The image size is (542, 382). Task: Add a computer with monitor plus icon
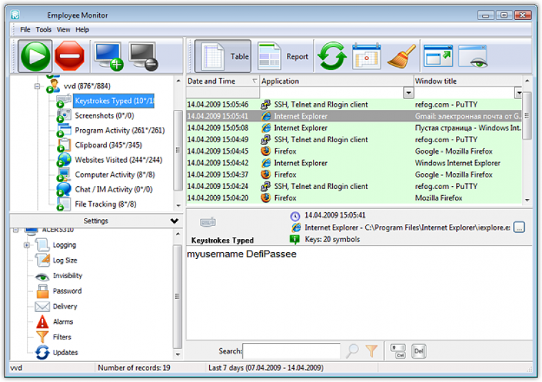(x=109, y=56)
